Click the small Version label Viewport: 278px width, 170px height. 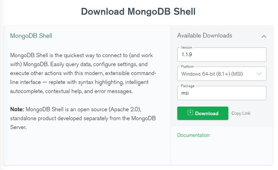point(186,48)
